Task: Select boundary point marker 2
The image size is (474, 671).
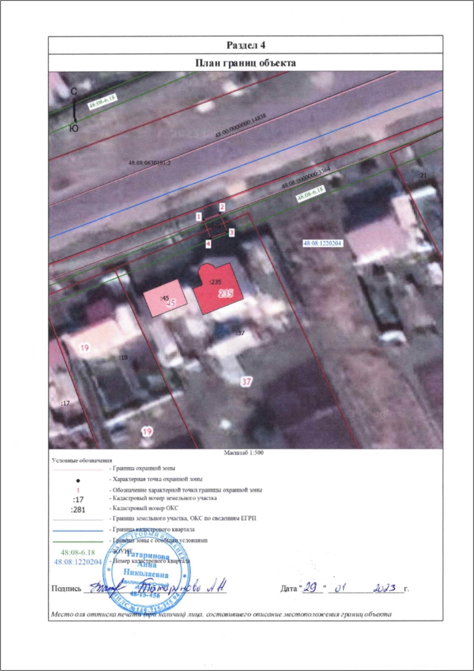Action: (221, 207)
